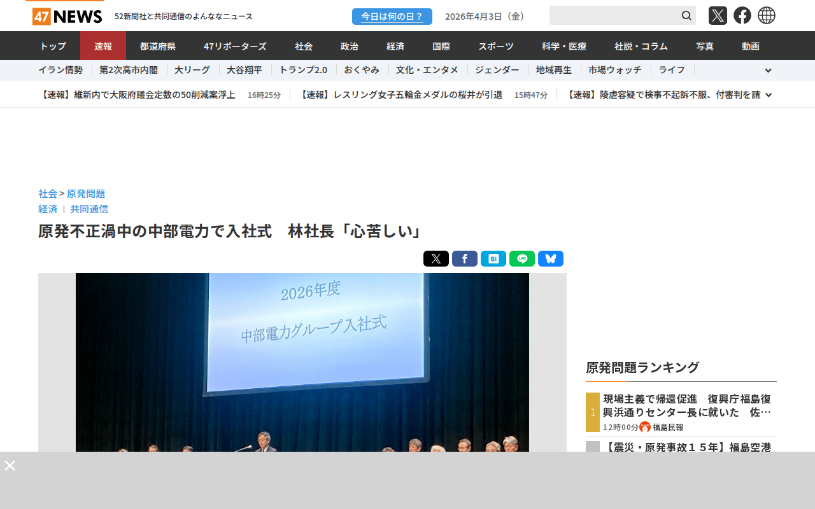Switch to the 社会 tab

(304, 46)
